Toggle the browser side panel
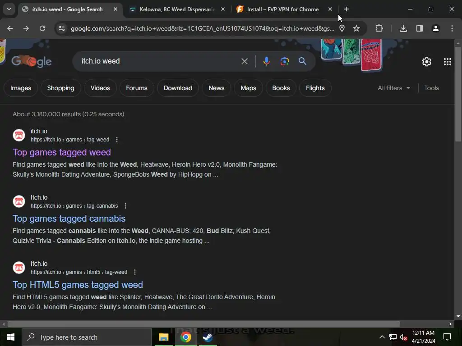Screen dimensions: 462x346 click(420, 28)
